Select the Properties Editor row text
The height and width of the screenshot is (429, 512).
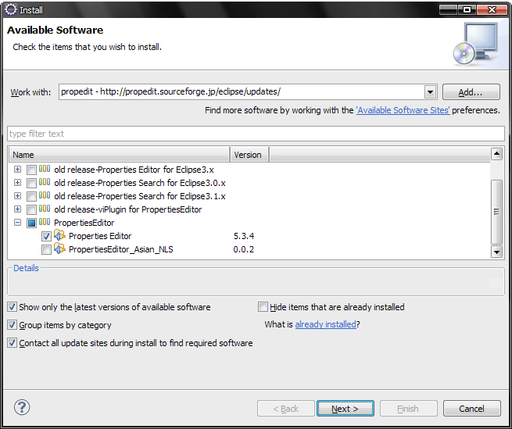click(100, 236)
